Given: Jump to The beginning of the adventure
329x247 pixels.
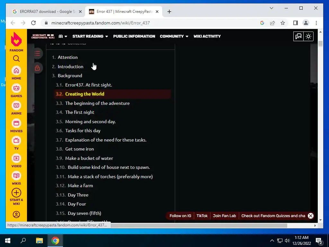Looking at the screenshot, I should pyautogui.click(x=97, y=103).
